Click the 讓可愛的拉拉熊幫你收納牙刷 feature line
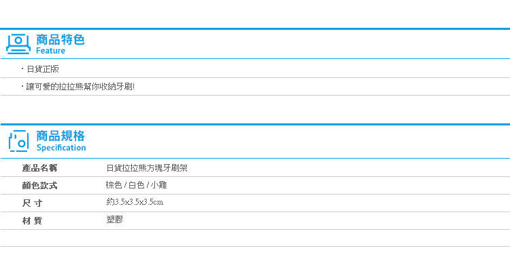This screenshot has width=510, height=261. tap(80, 87)
